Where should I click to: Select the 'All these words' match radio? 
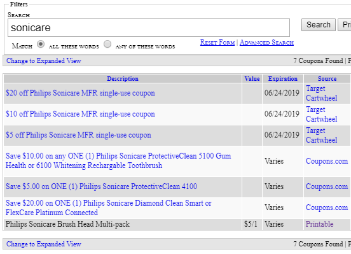pos(41,44)
